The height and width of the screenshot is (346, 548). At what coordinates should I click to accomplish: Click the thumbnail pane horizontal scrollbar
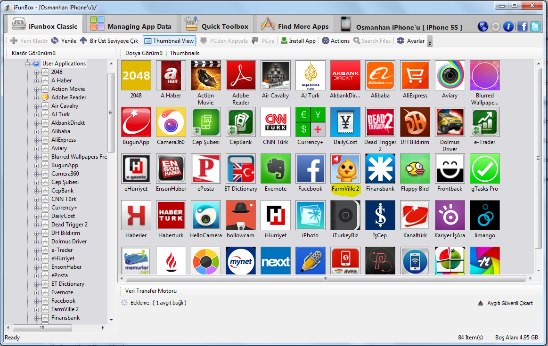(326, 278)
